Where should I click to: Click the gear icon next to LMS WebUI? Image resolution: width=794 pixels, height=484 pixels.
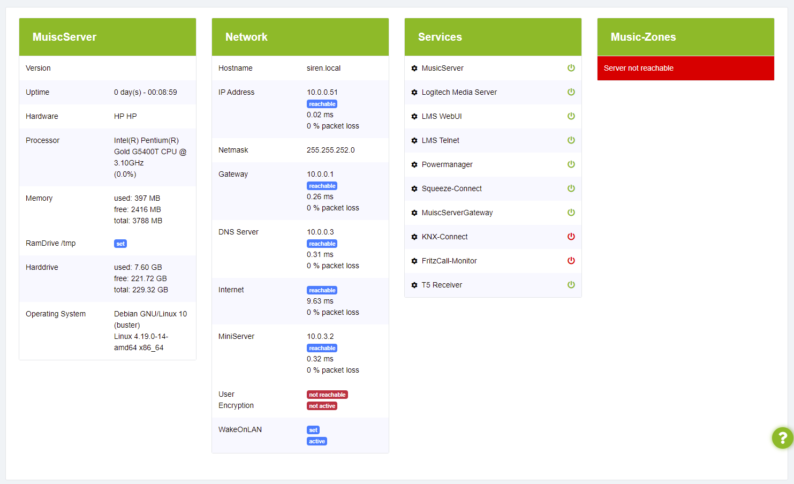414,117
